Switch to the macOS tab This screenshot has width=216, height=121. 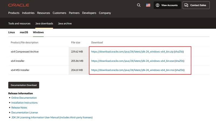(24, 32)
